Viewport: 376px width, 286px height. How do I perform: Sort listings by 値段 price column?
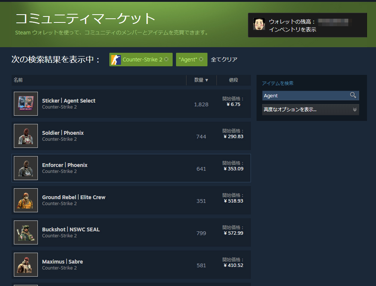234,80
